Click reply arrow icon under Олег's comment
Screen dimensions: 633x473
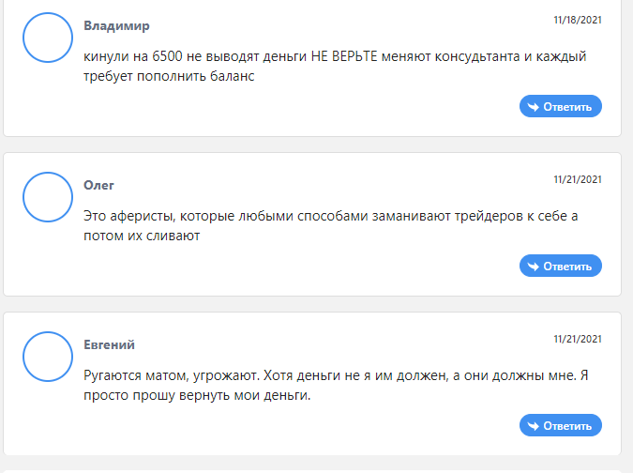coord(534,267)
